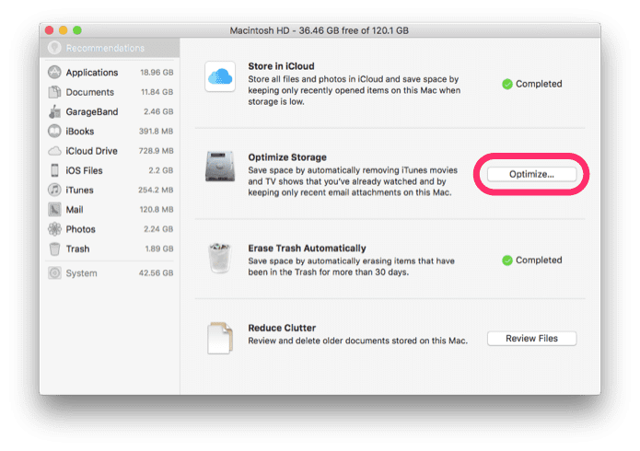Click the Erase Trash Automatically heading
640x451 pixels.
[307, 249]
